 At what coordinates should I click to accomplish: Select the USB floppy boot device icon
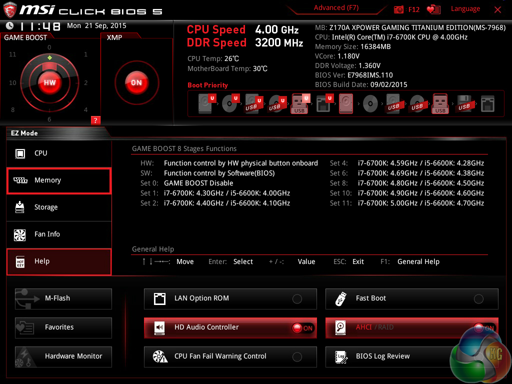coord(464,103)
